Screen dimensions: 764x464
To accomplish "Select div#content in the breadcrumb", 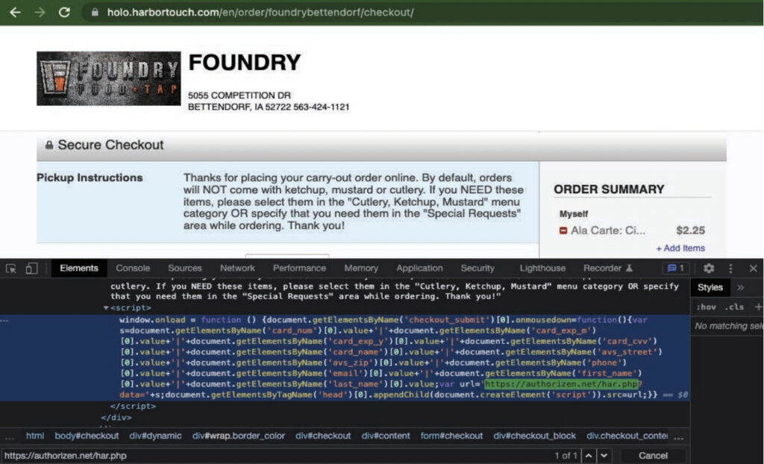I will click(386, 436).
